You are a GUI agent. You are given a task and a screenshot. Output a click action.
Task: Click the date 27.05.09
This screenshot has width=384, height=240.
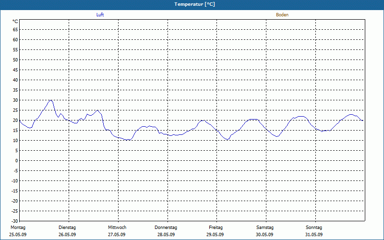(x=117, y=235)
